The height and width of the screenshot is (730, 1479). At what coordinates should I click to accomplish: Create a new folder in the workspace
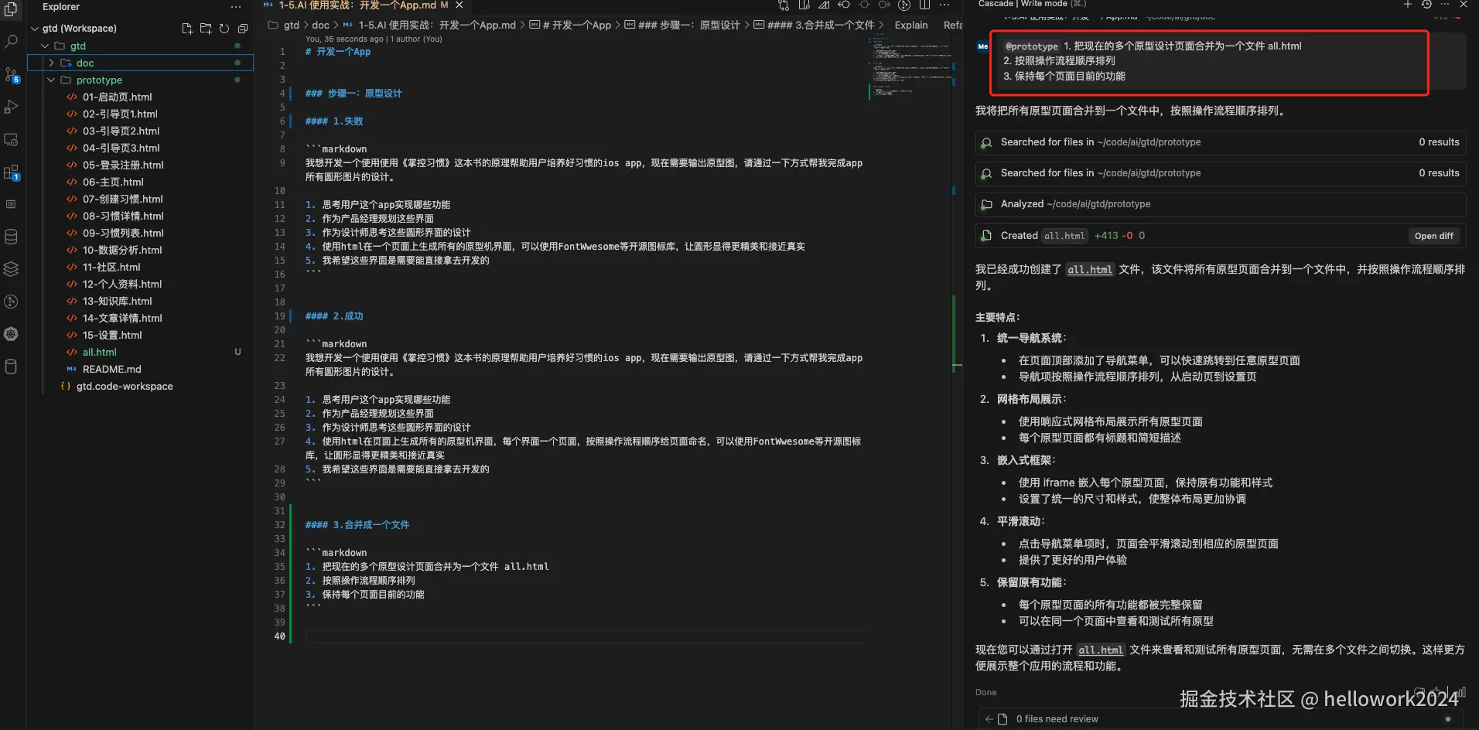[x=206, y=29]
